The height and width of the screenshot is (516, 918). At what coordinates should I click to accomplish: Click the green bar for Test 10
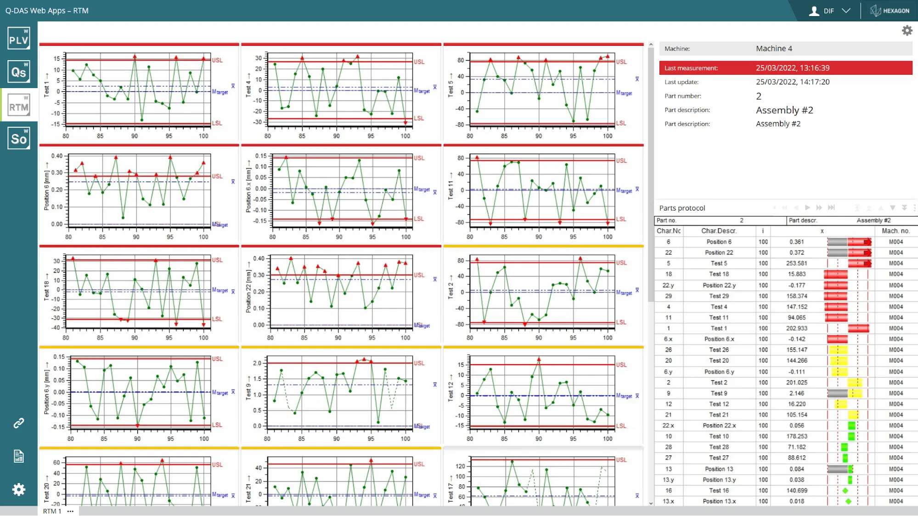[851, 436]
